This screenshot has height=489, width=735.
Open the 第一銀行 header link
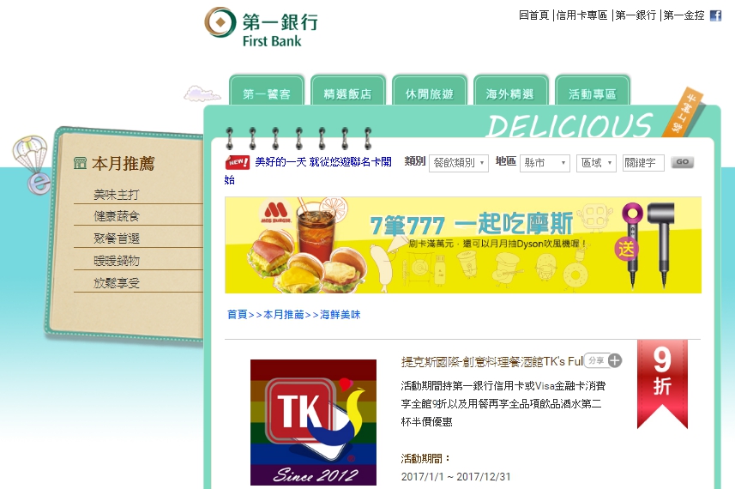636,15
